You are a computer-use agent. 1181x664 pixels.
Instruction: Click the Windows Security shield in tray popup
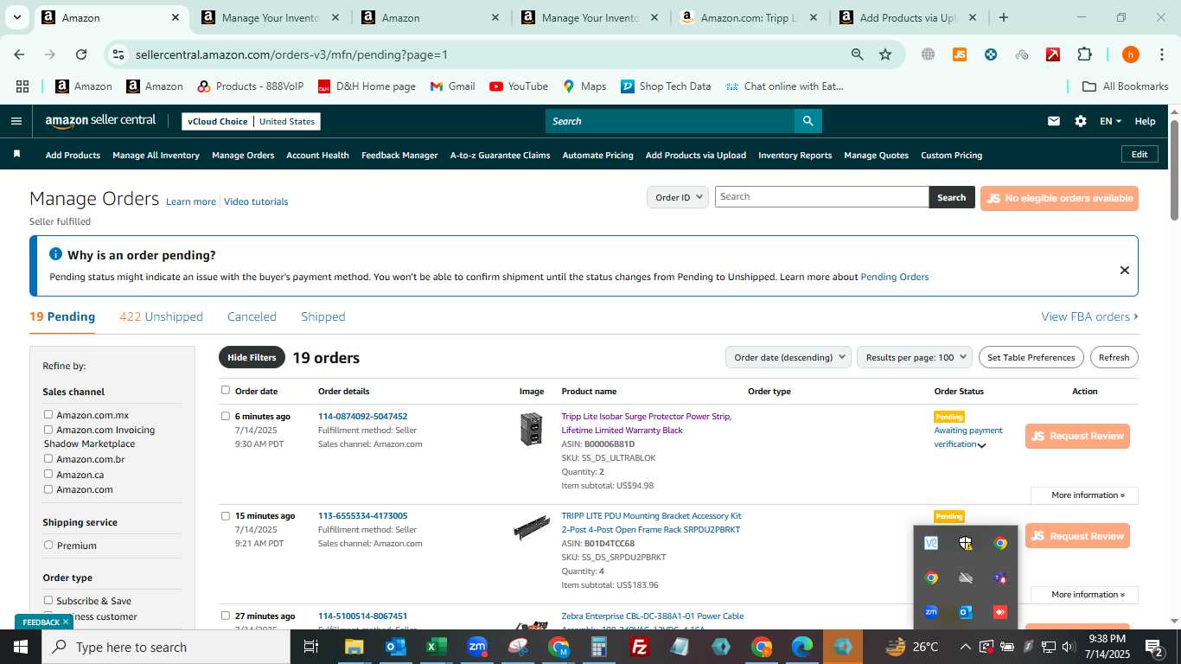[965, 543]
